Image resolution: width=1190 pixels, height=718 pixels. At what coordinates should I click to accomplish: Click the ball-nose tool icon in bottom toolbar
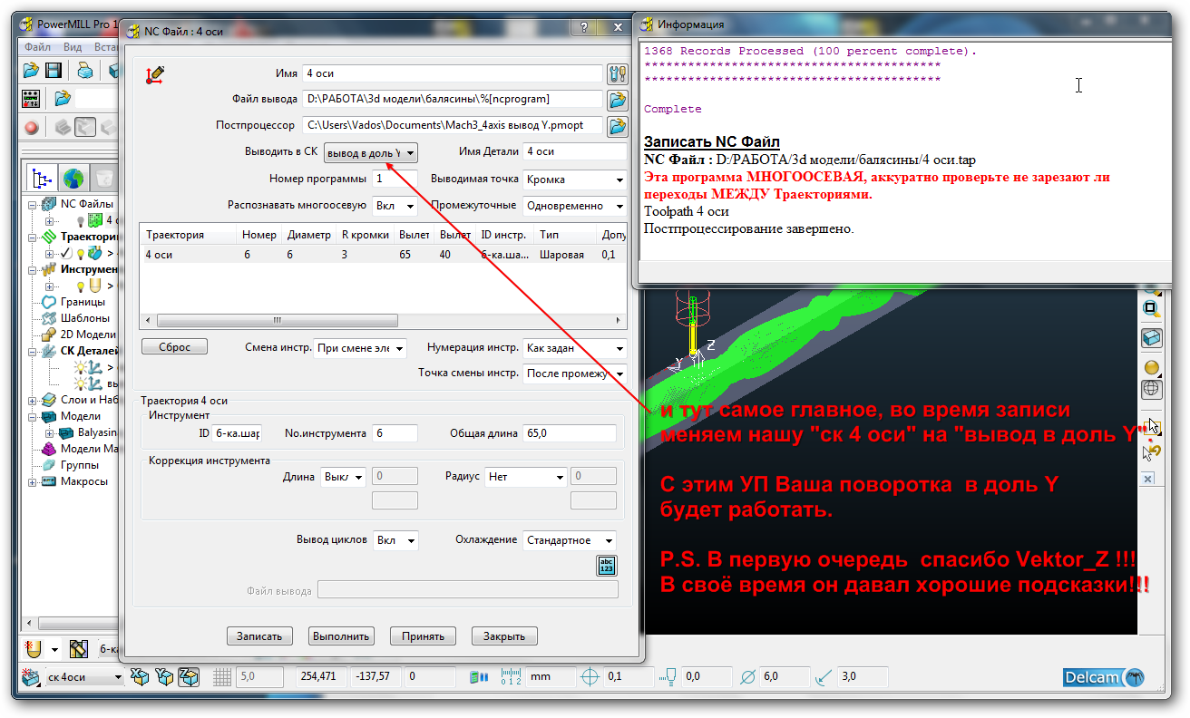click(x=34, y=649)
